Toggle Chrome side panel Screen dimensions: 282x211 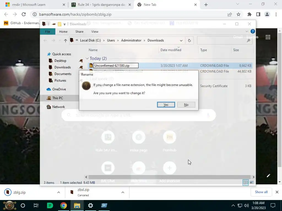pyautogui.click(x=258, y=14)
